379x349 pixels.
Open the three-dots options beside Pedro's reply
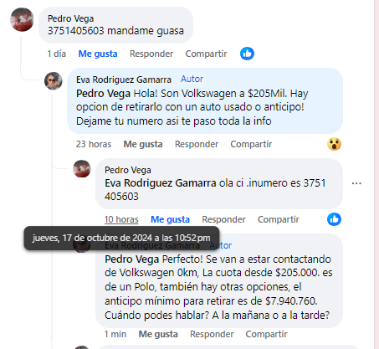click(356, 183)
